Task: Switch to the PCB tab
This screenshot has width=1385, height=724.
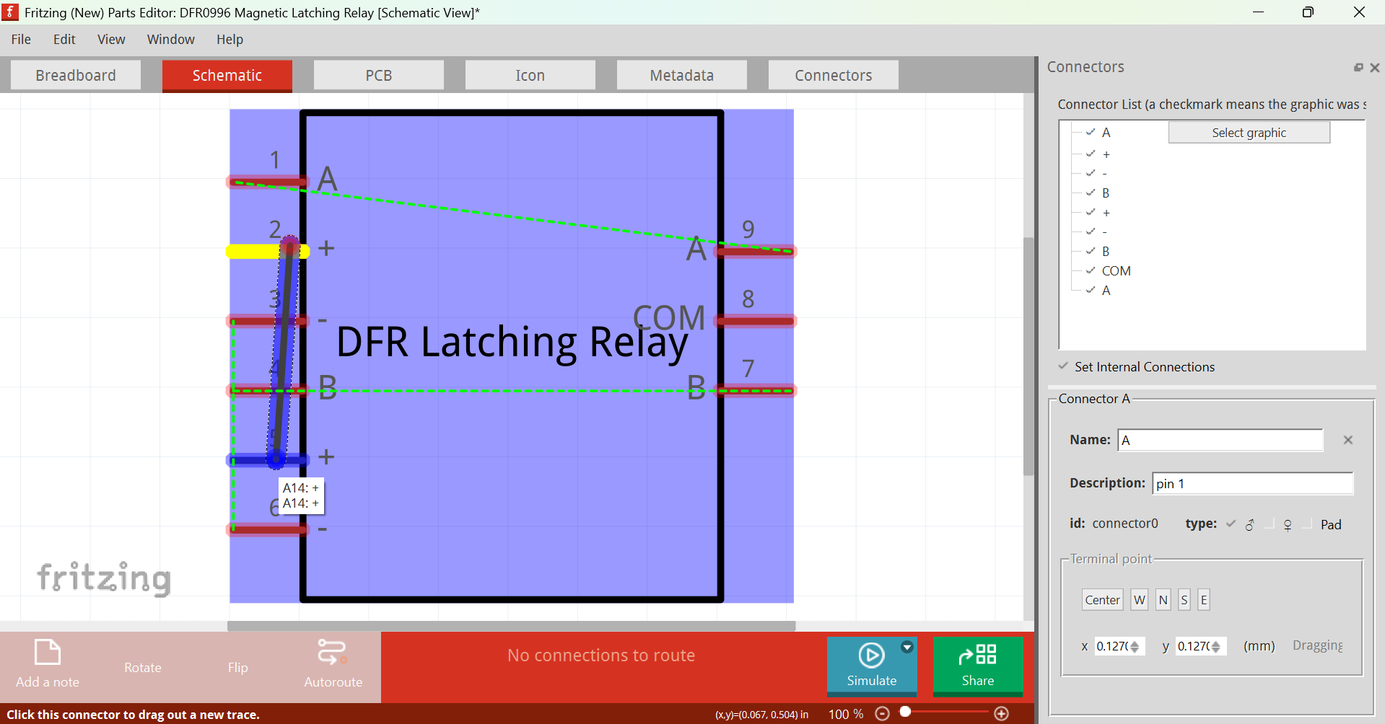Action: tap(379, 75)
